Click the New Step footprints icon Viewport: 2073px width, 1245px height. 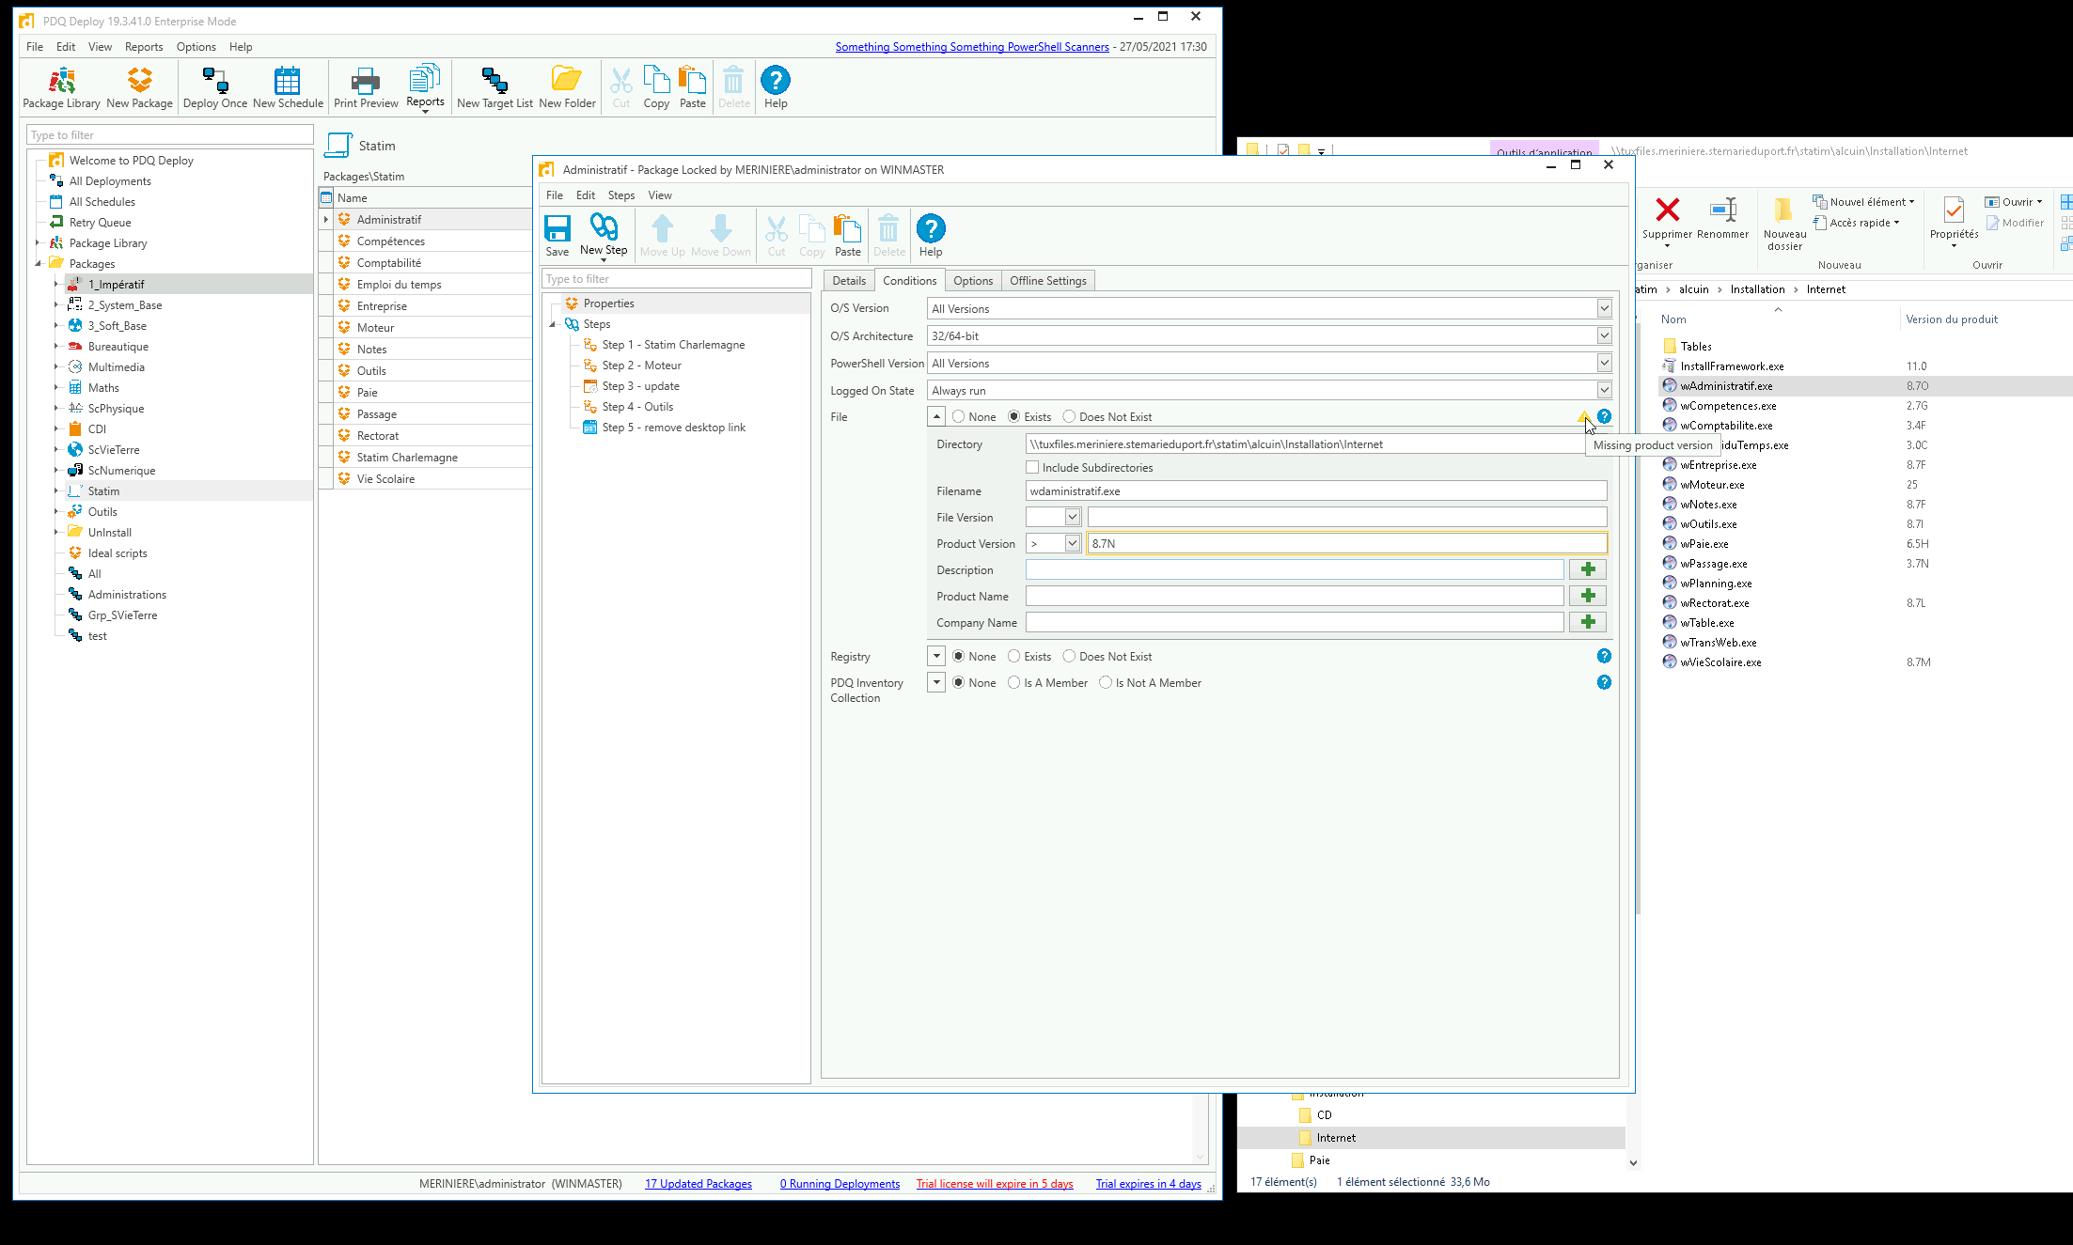click(x=603, y=227)
